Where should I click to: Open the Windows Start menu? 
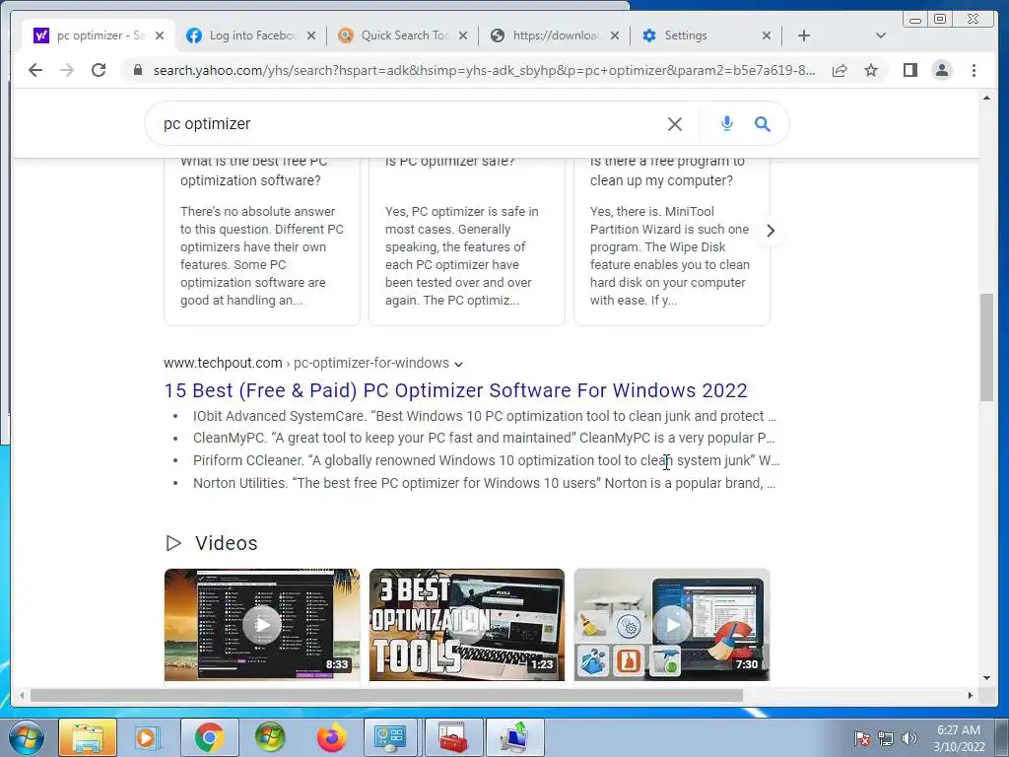coord(27,737)
